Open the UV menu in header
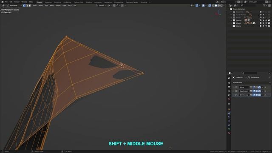 click(75, 6)
